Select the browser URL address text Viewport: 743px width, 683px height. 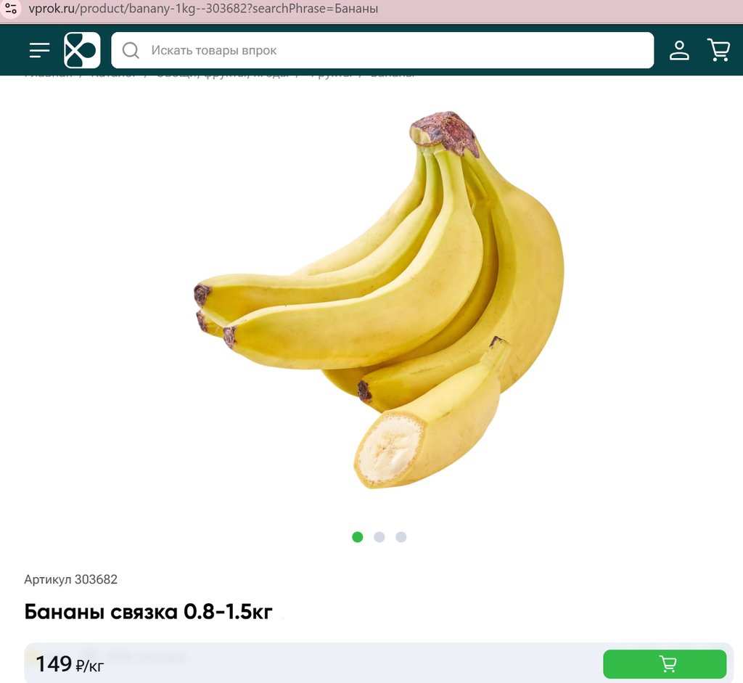click(x=203, y=9)
